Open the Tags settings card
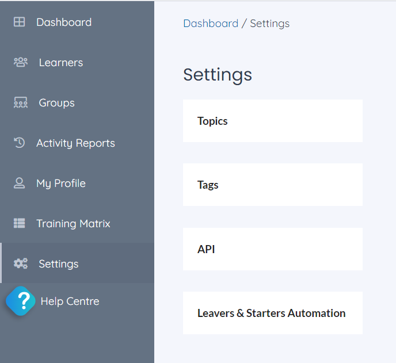 tap(273, 185)
